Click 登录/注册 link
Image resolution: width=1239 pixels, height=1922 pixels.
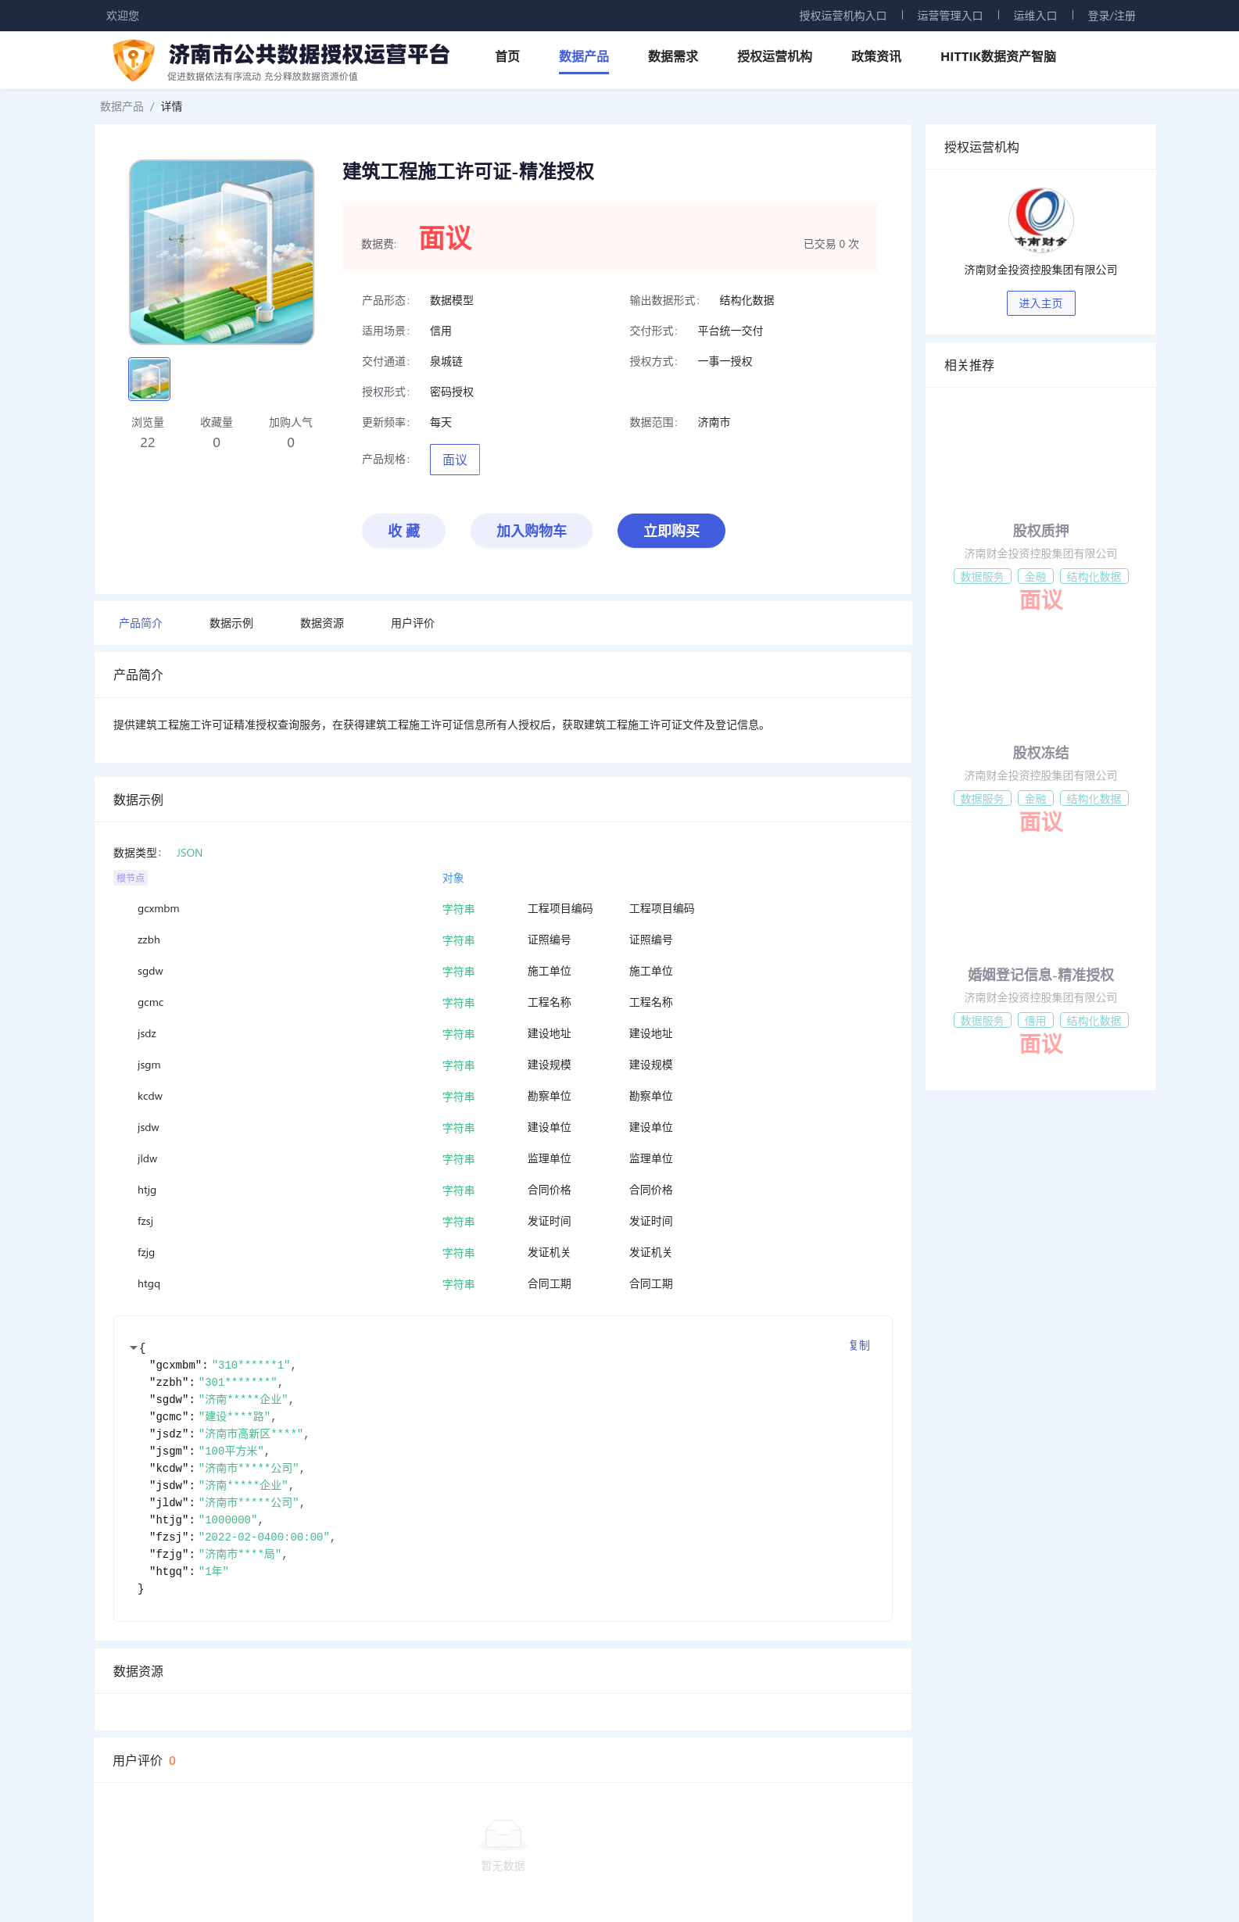click(x=1111, y=16)
